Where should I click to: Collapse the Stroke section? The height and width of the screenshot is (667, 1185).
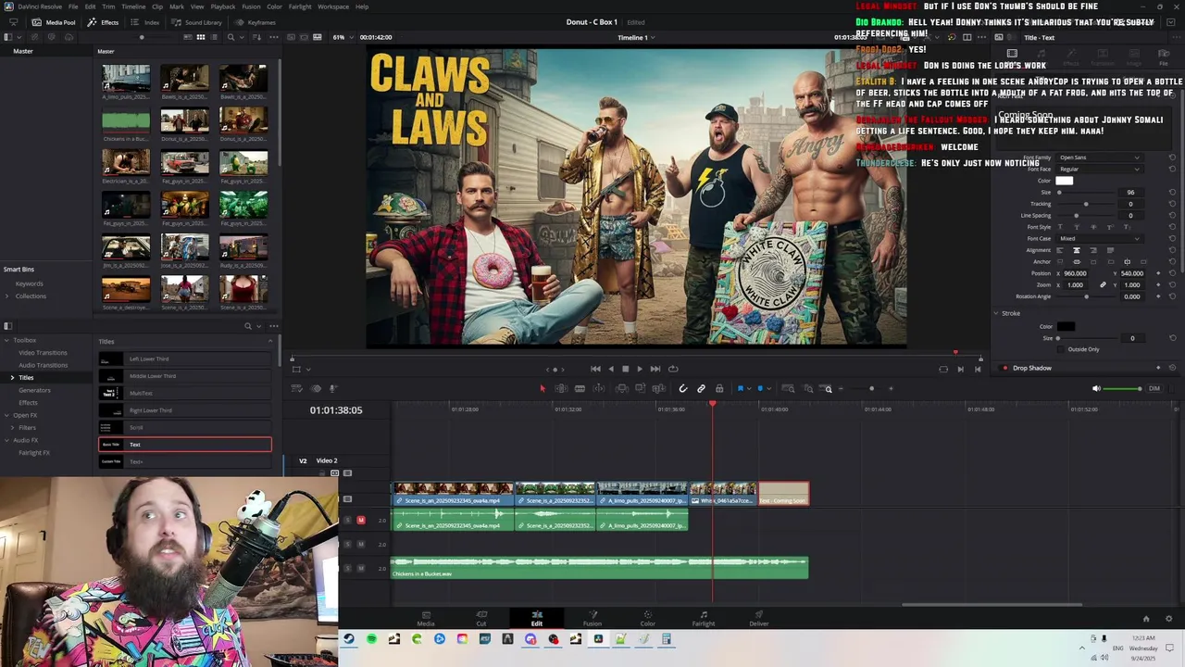[996, 313]
